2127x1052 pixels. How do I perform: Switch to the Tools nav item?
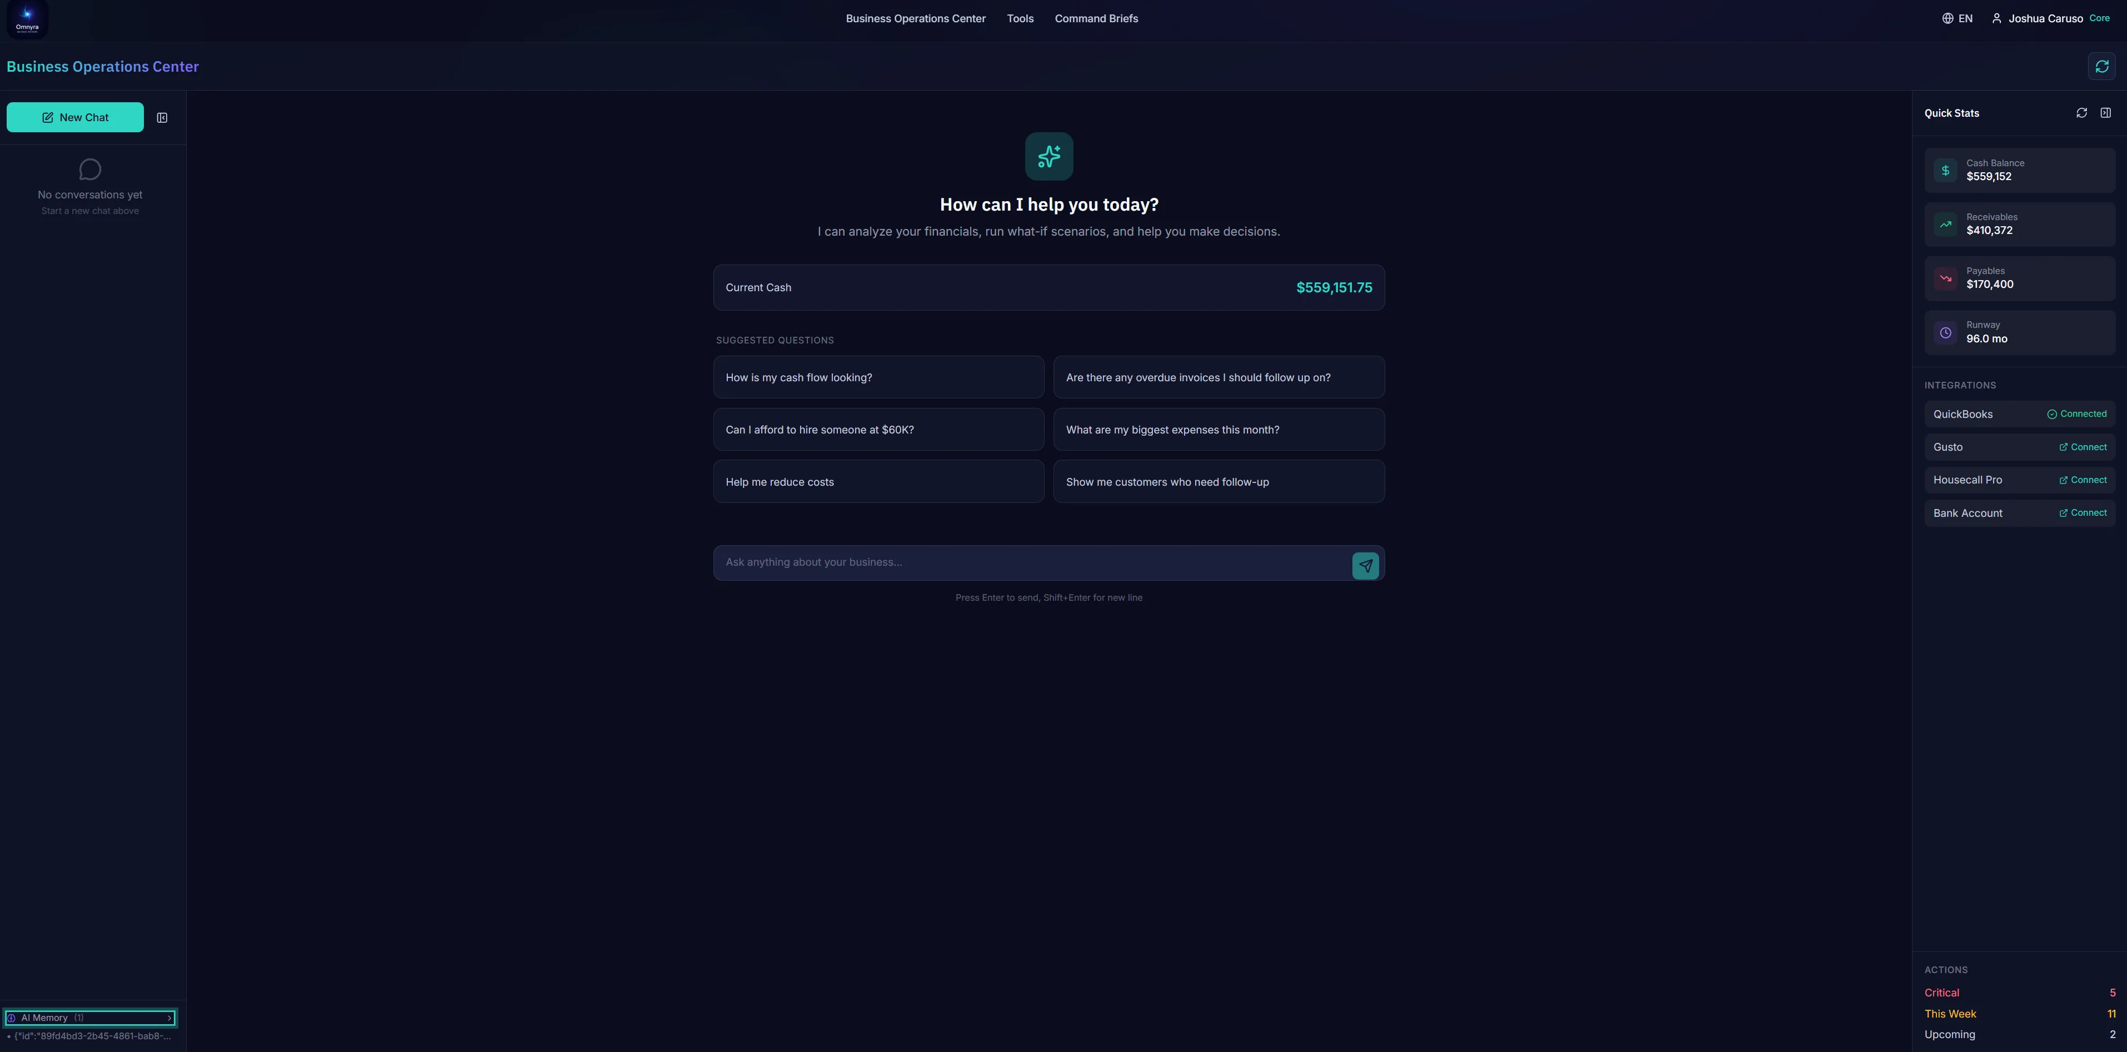1020,18
